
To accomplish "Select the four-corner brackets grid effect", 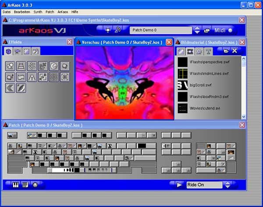I will [64, 77].
